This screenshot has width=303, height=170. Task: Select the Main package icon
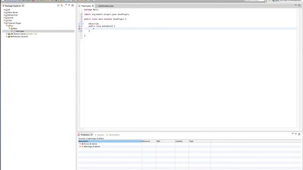12,28
